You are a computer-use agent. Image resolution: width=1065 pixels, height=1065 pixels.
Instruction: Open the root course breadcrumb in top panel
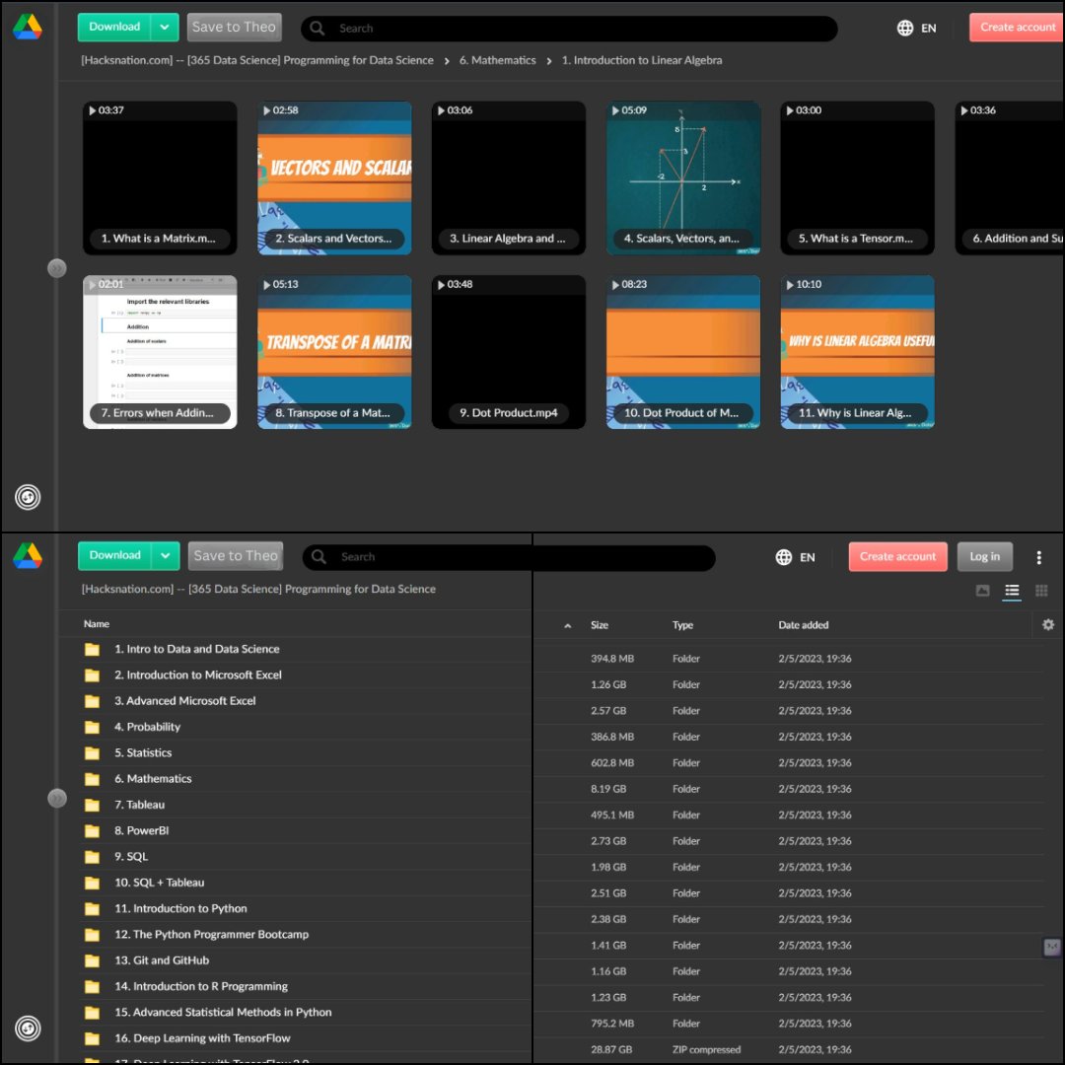(257, 60)
